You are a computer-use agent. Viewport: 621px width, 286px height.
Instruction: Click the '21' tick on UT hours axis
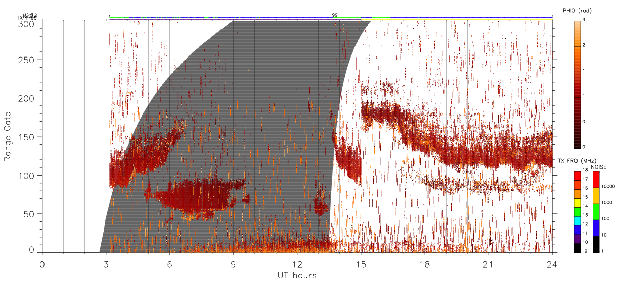[488, 264]
